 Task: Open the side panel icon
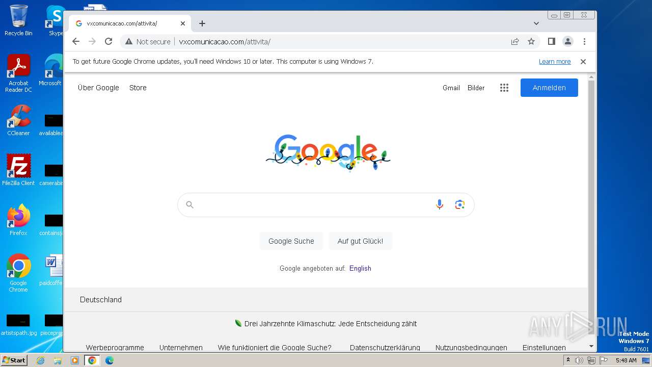tap(551, 42)
